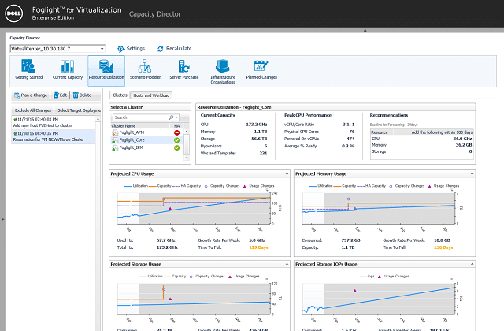
Task: Click the changes list scroll up arrow
Action: pos(98,119)
